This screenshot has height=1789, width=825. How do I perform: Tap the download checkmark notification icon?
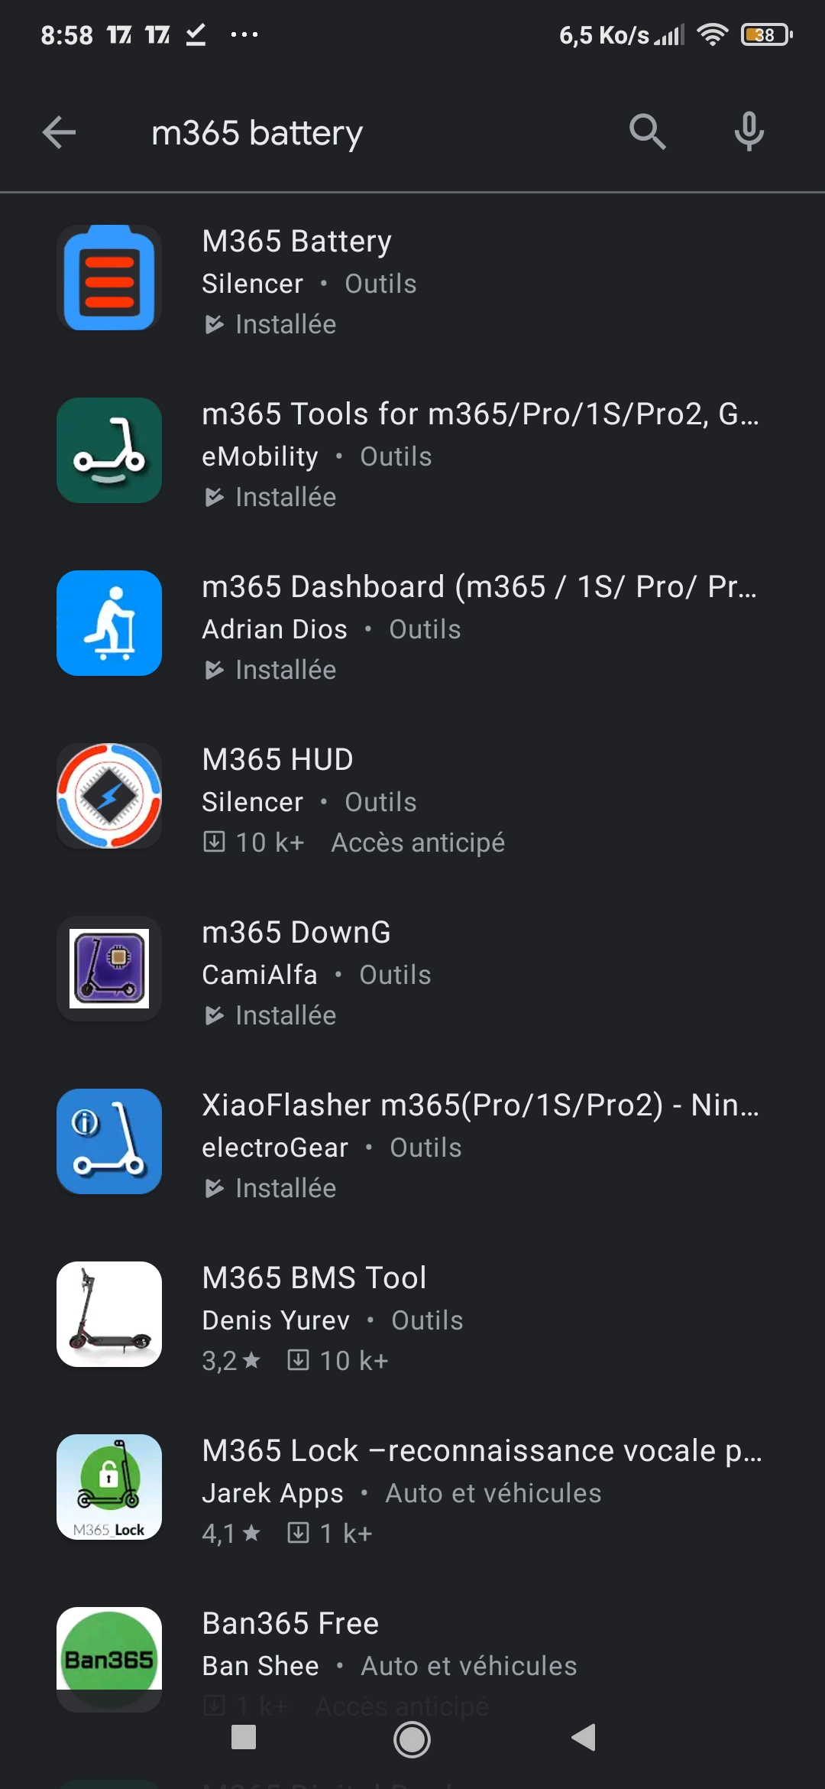click(196, 34)
